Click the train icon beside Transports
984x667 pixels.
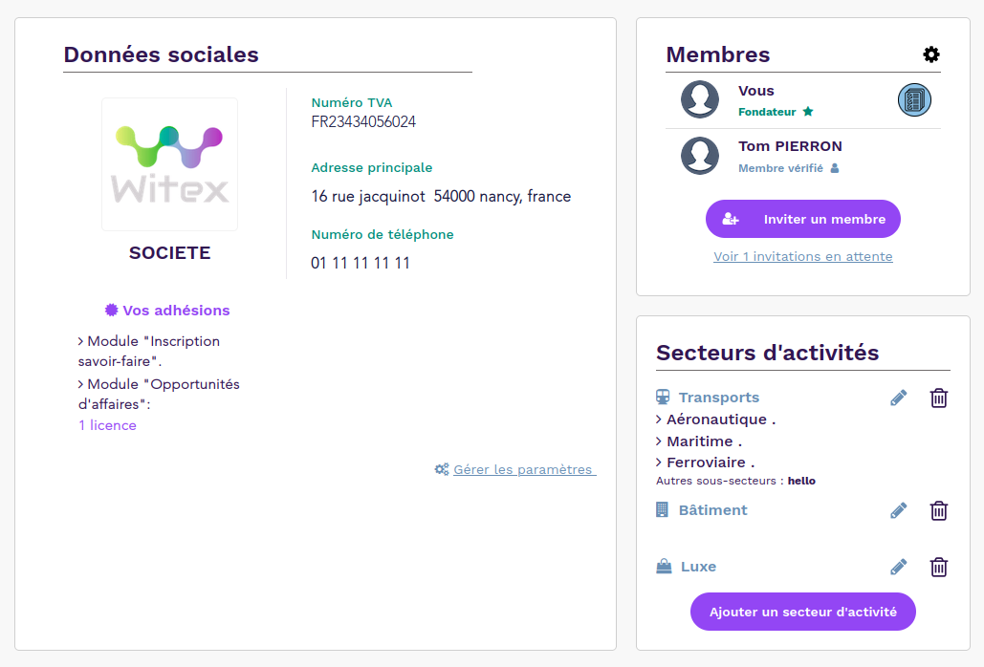click(x=661, y=397)
